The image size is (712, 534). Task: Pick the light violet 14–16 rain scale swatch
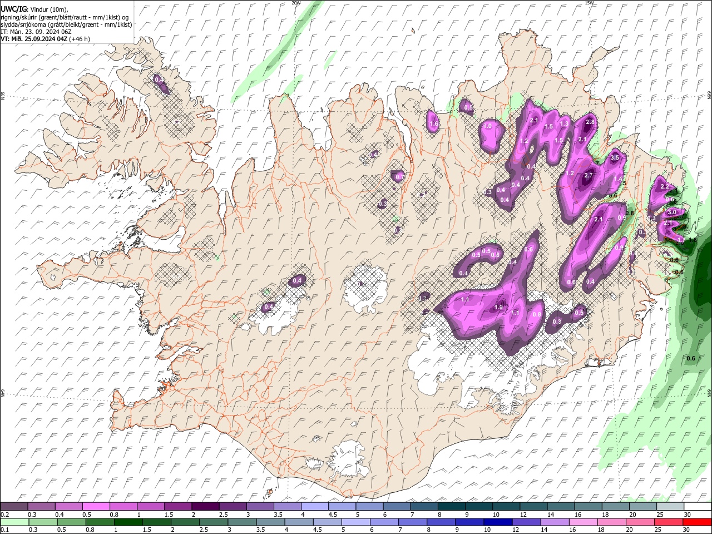coord(555,522)
